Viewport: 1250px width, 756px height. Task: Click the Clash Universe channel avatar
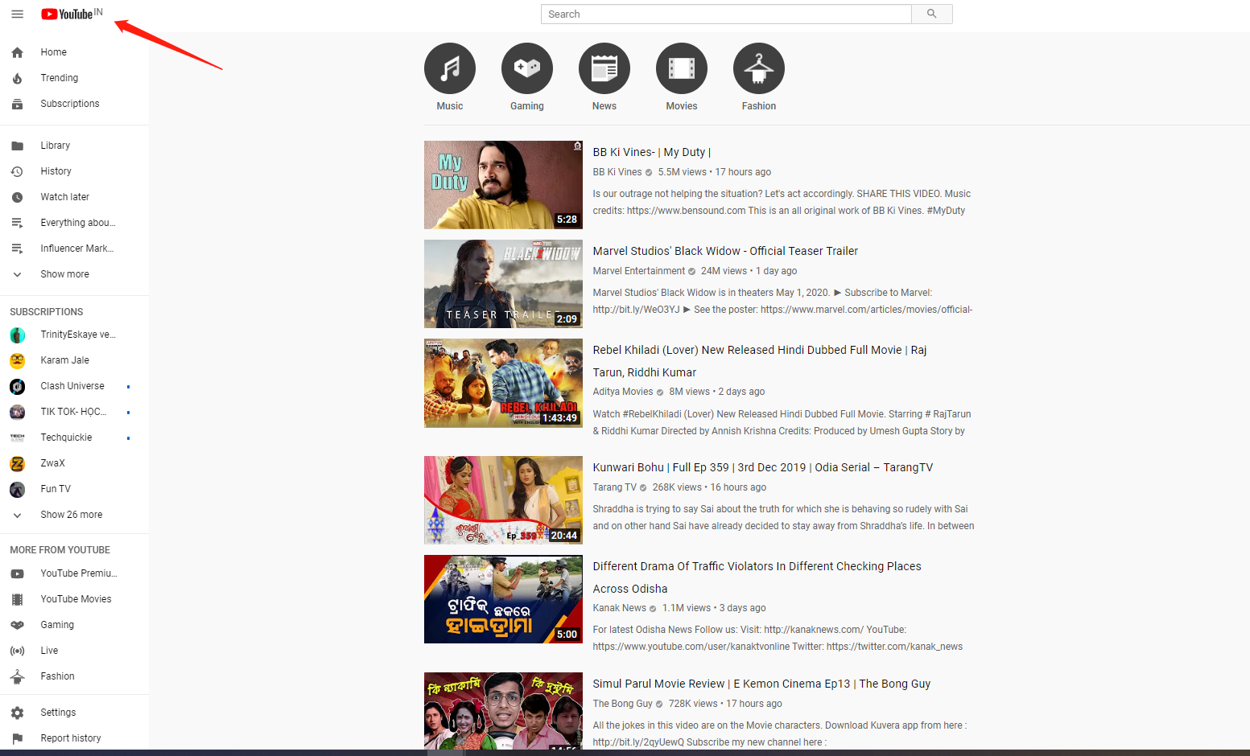(x=17, y=386)
